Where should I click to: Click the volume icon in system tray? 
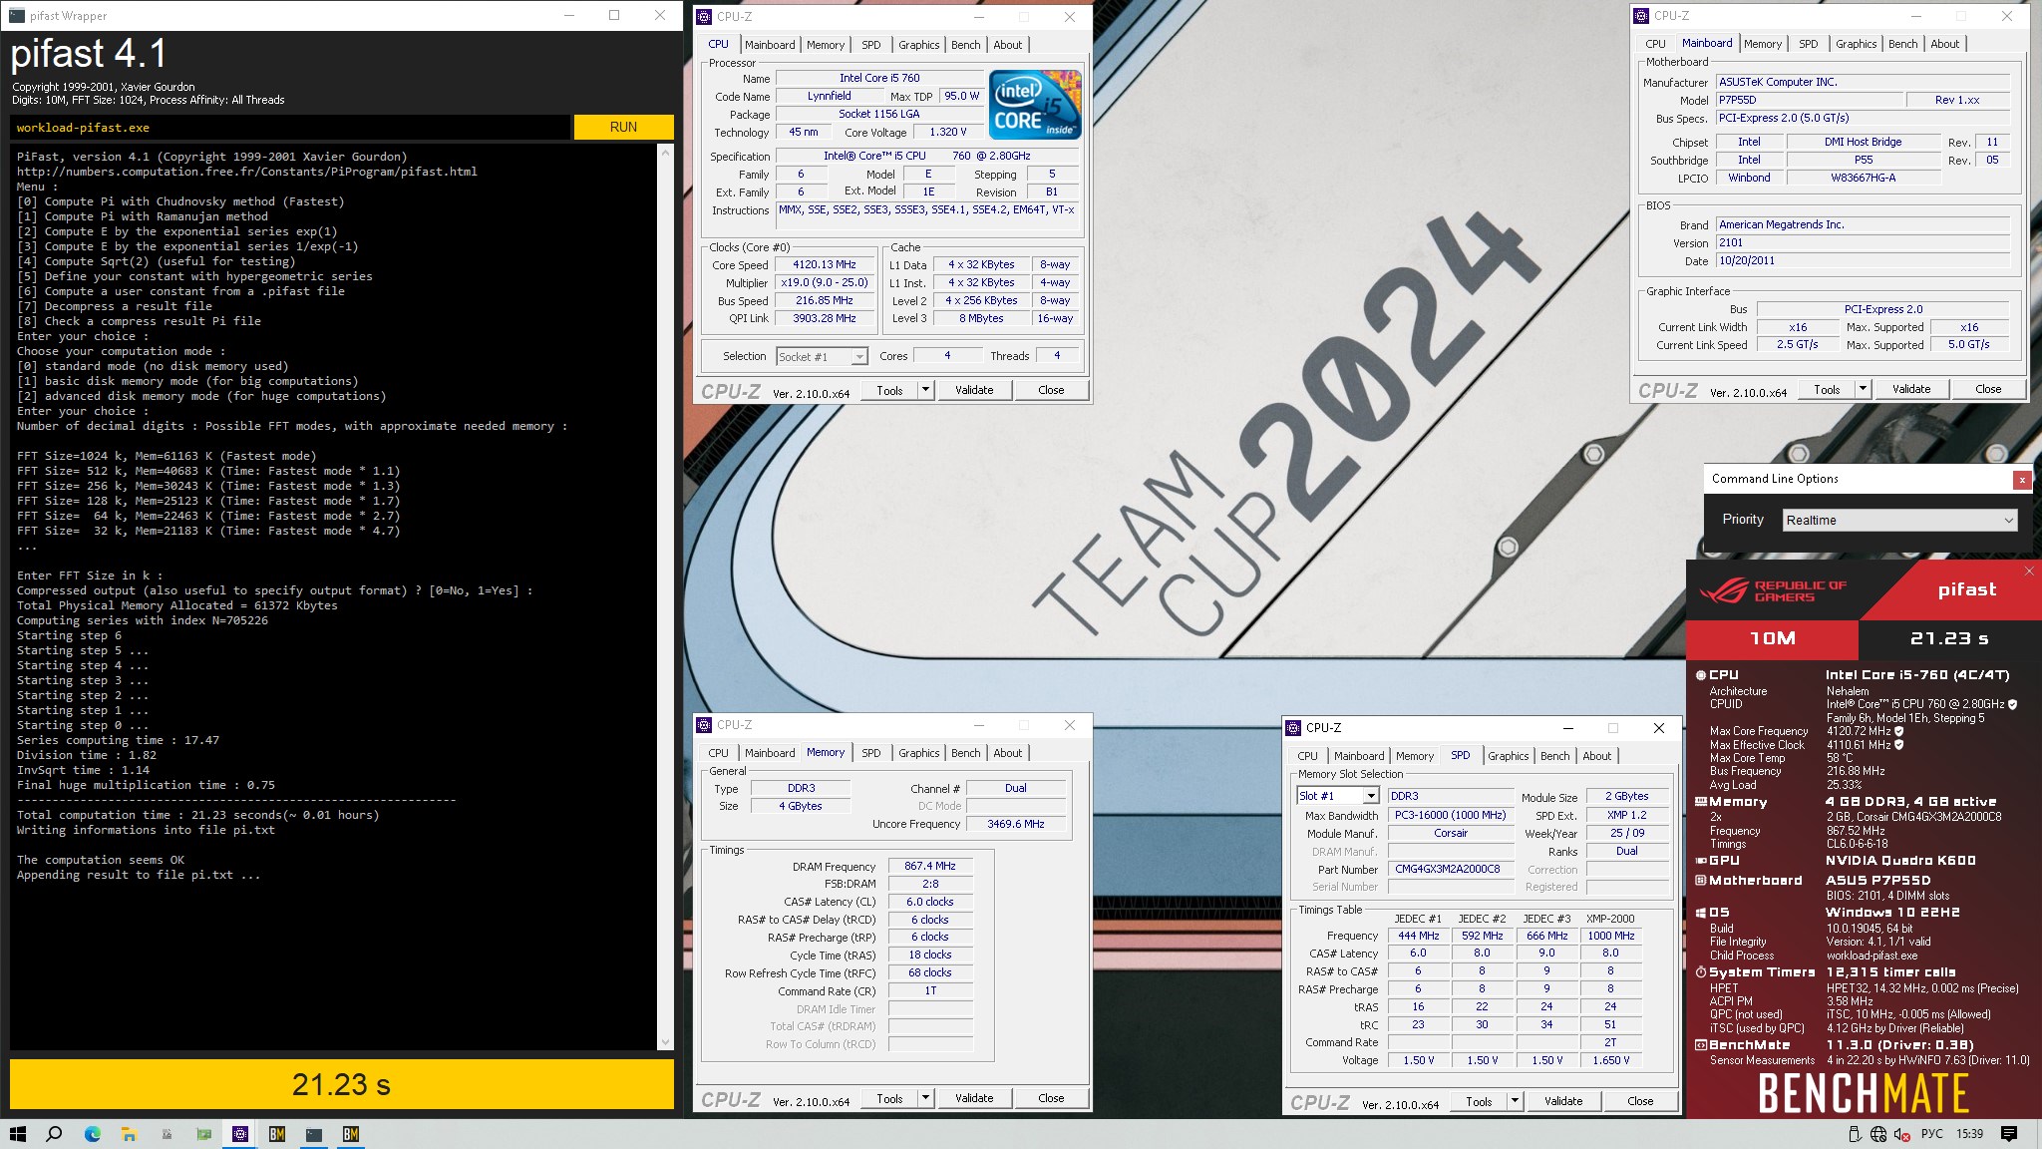click(x=1901, y=1134)
